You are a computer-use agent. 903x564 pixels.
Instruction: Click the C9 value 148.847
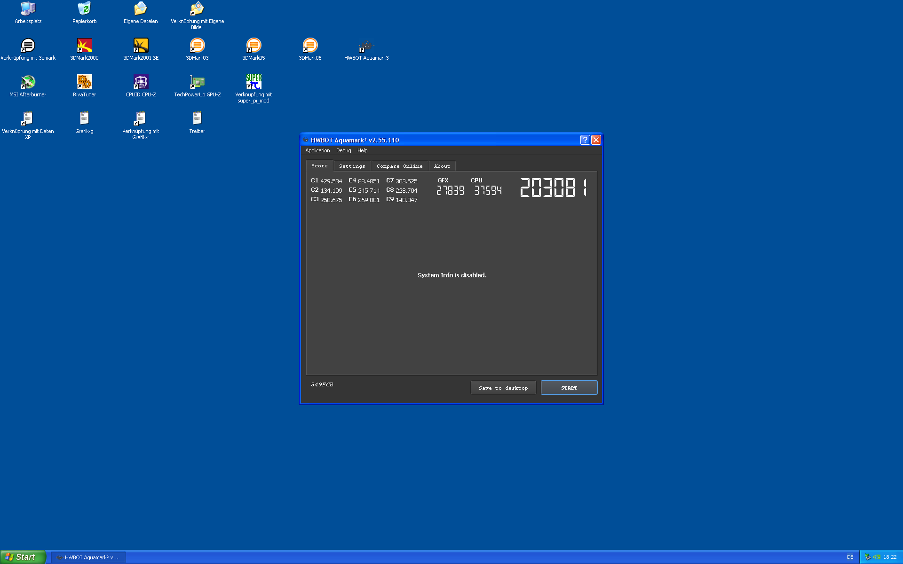[x=406, y=200]
